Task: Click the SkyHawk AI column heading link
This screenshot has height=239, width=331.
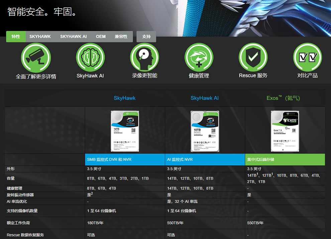Action: point(205,98)
